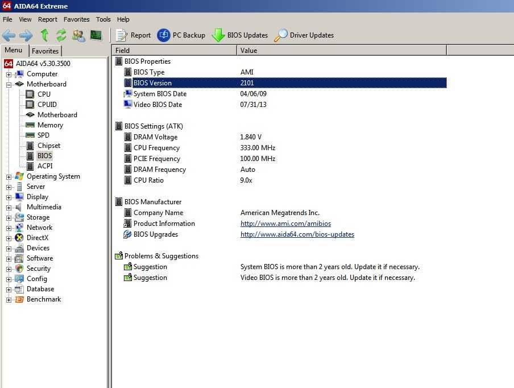This screenshot has width=514, height=388.
Task: Open the Favorites menu
Action: (x=76, y=19)
